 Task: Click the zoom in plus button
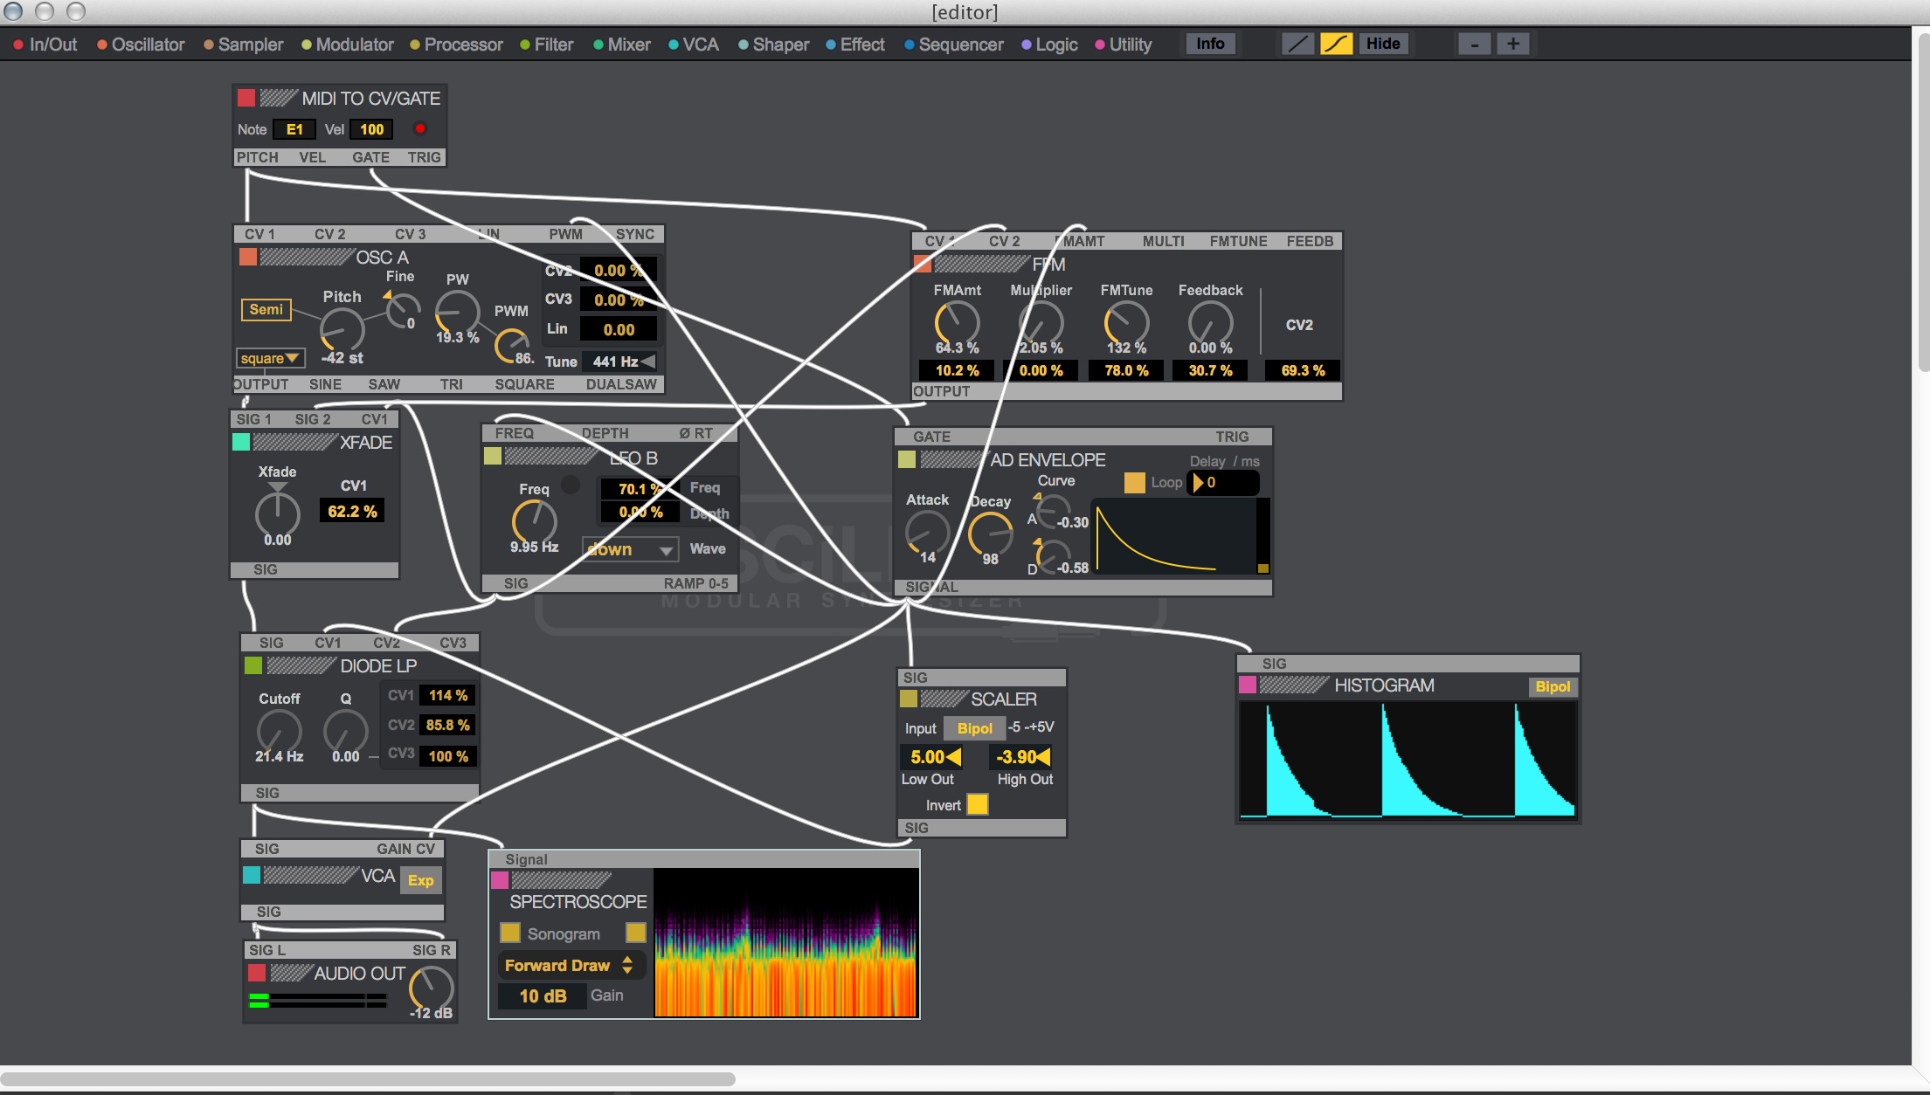click(x=1513, y=44)
